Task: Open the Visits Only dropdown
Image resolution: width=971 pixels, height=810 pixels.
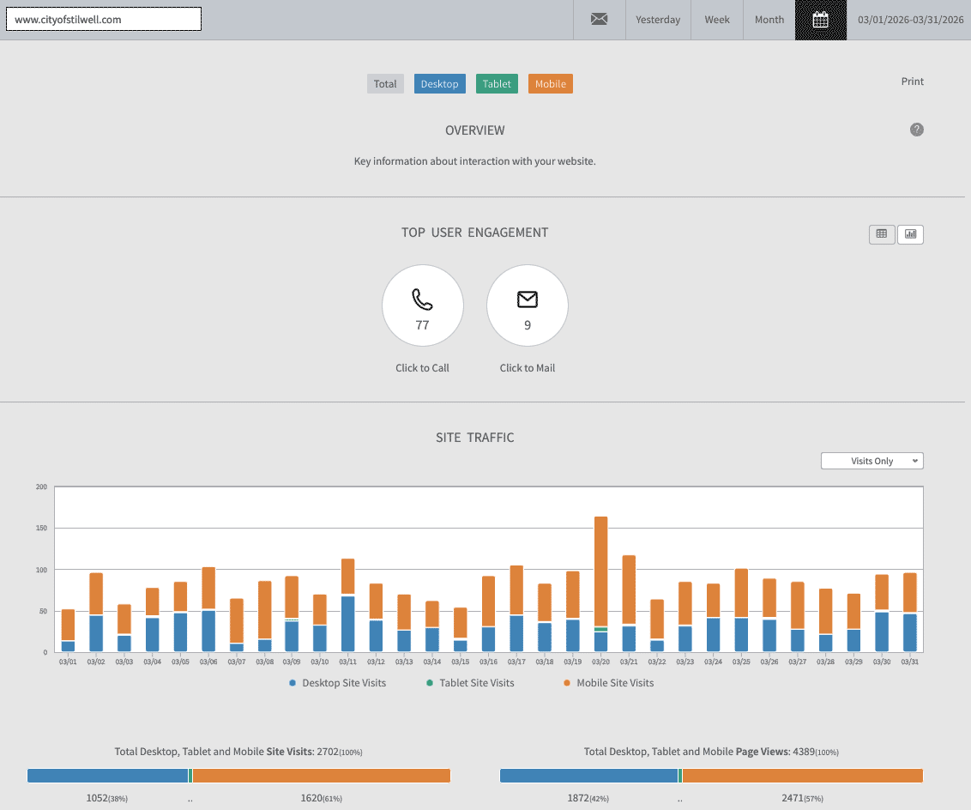Action: tap(871, 461)
